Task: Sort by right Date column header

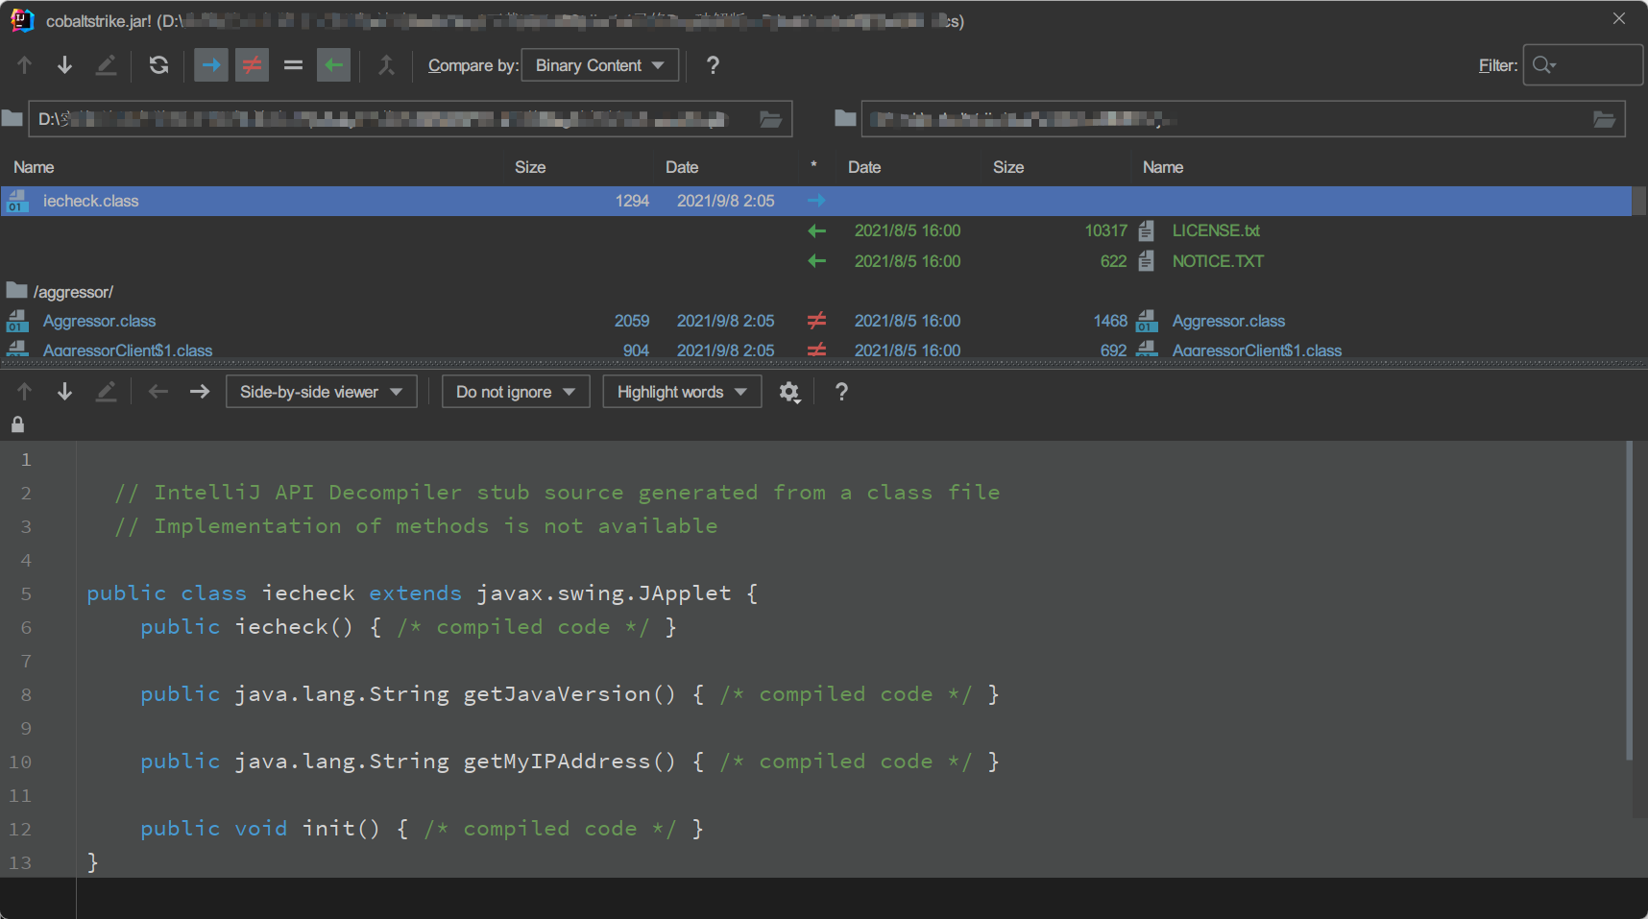Action: point(864,167)
